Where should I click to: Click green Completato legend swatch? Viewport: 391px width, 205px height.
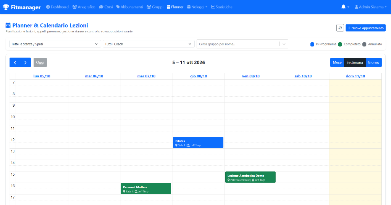click(x=340, y=44)
